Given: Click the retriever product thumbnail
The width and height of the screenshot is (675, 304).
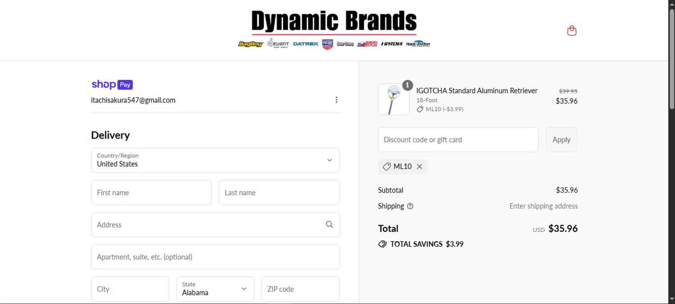Looking at the screenshot, I should click(x=394, y=99).
